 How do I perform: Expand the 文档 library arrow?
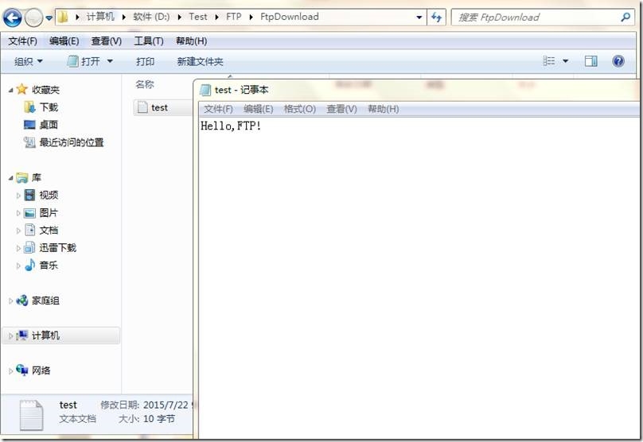point(18,231)
